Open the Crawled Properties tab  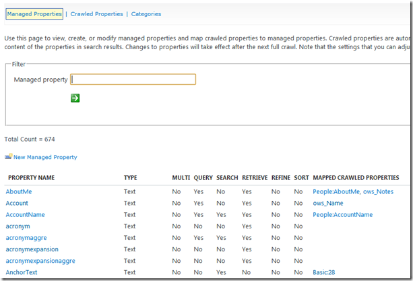click(96, 14)
